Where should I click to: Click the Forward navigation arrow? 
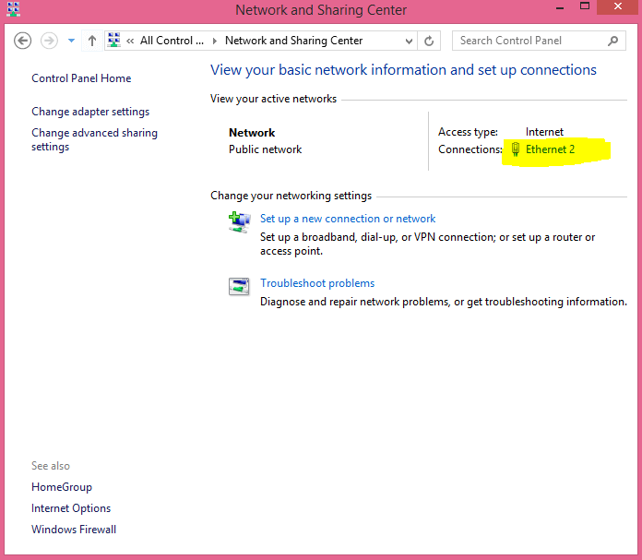(49, 41)
